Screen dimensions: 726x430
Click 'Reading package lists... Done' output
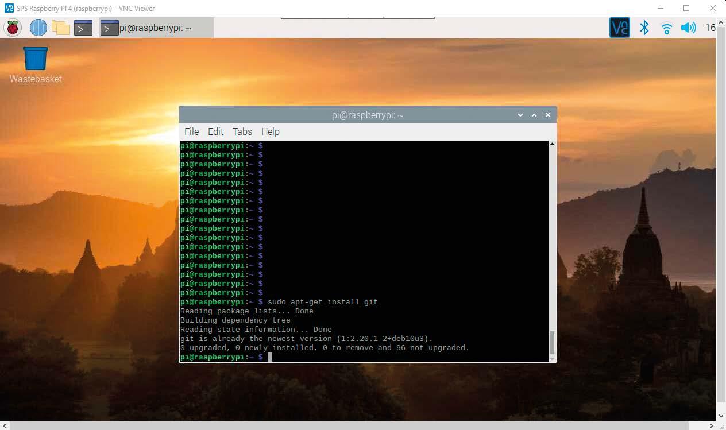[x=247, y=311]
